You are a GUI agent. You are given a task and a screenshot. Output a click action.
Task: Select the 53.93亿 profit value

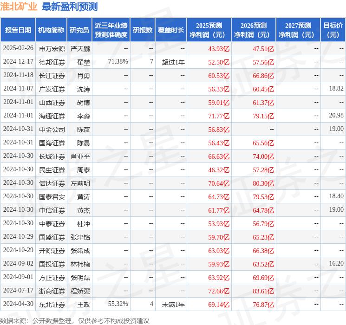(219, 224)
